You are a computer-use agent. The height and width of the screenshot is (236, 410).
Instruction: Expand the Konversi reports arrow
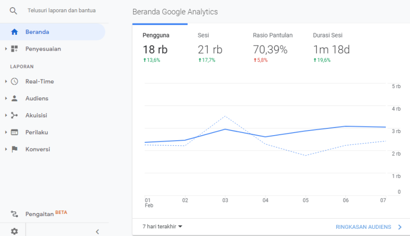[6, 149]
